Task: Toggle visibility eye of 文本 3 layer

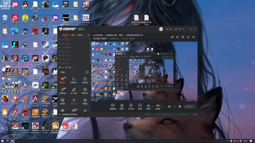Action: [60, 59]
